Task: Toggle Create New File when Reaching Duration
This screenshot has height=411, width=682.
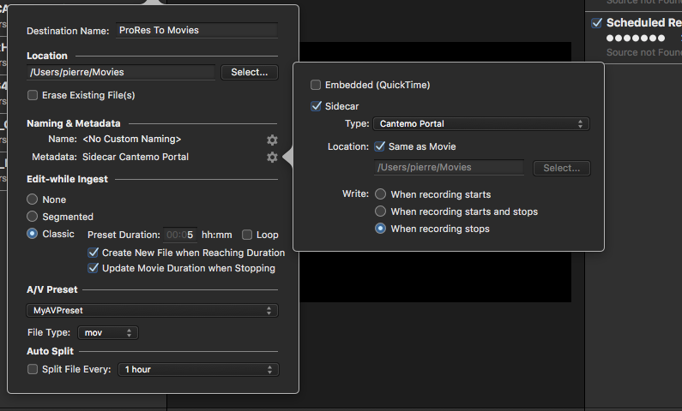Action: point(94,253)
